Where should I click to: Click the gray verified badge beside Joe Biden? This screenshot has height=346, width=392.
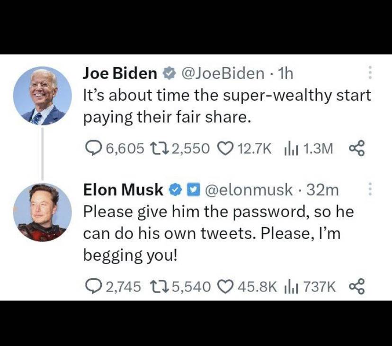[168, 73]
